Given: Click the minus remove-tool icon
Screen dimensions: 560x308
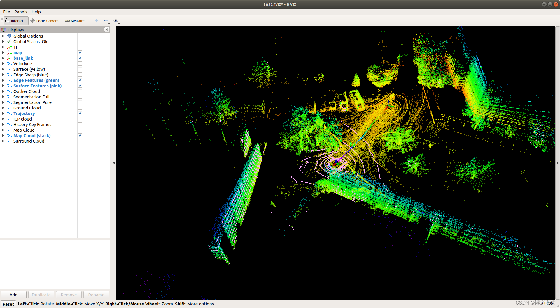Looking at the screenshot, I should point(106,21).
